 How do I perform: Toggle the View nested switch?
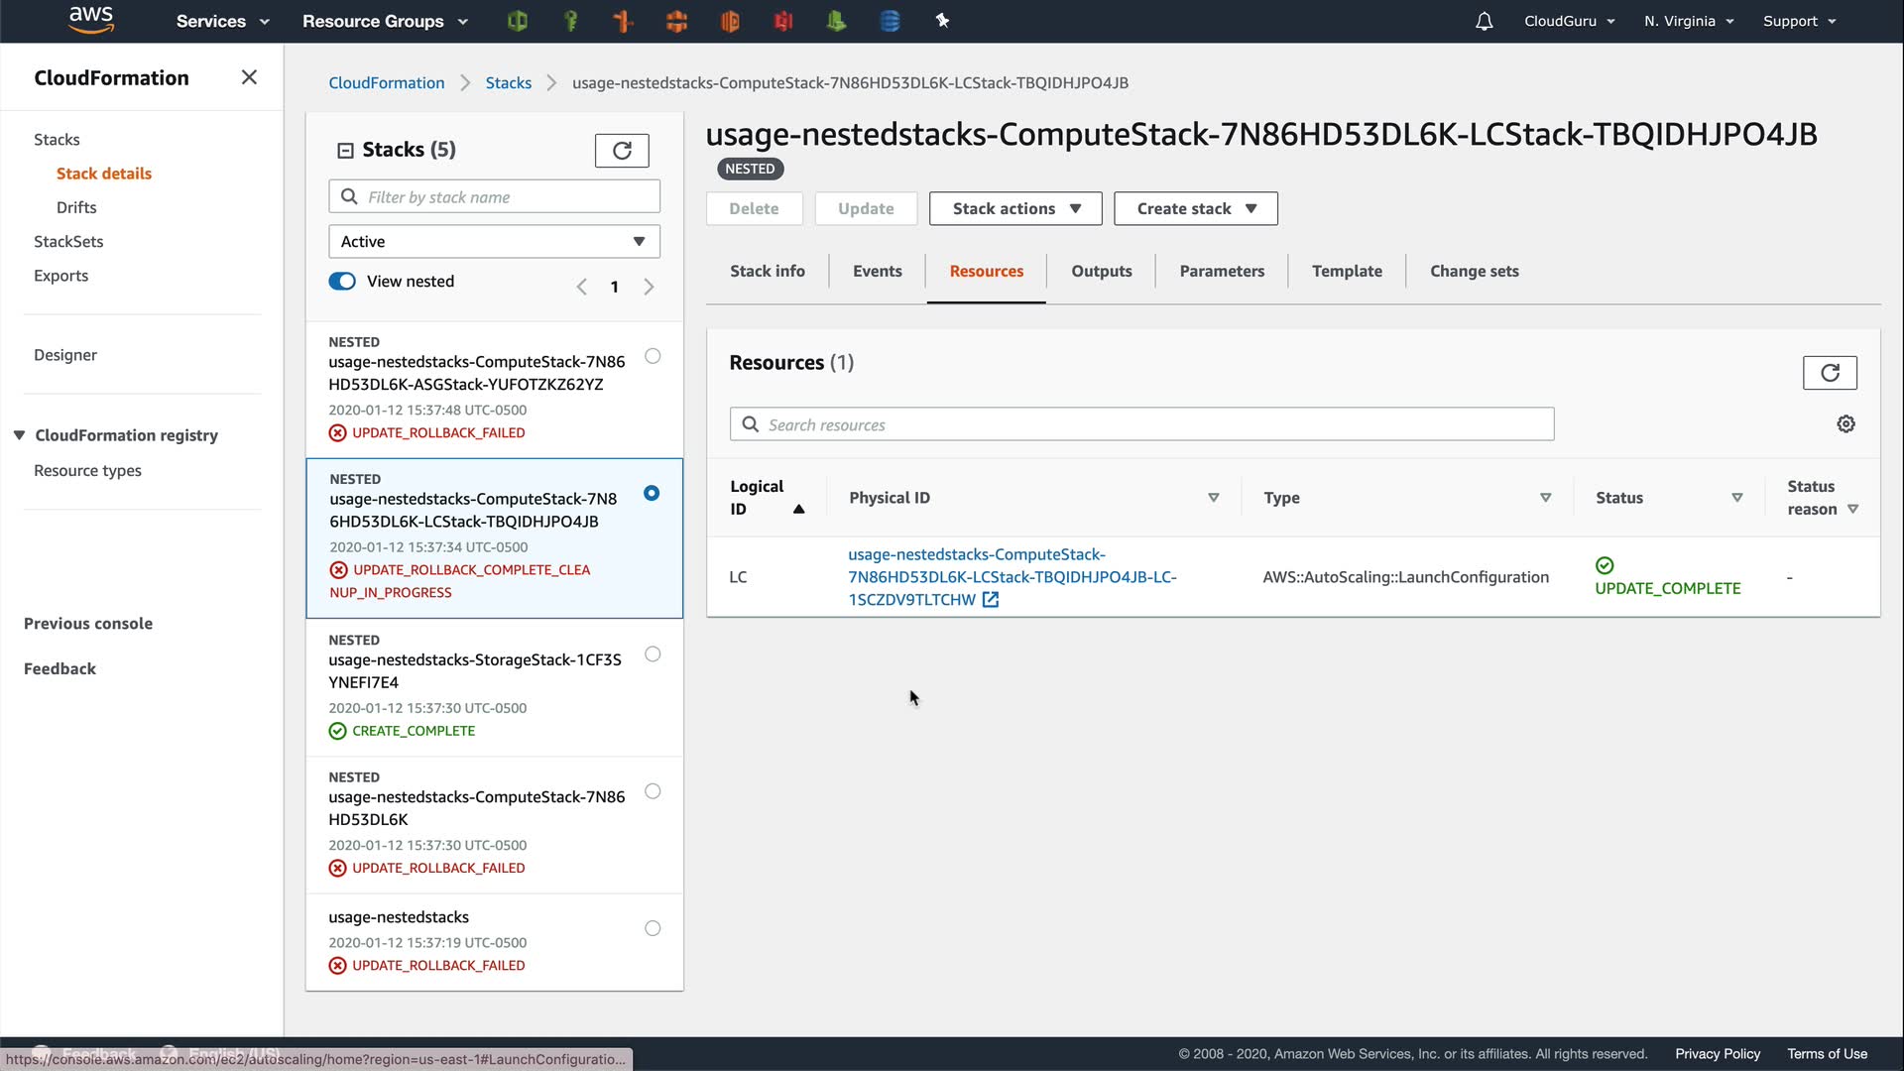click(x=342, y=282)
